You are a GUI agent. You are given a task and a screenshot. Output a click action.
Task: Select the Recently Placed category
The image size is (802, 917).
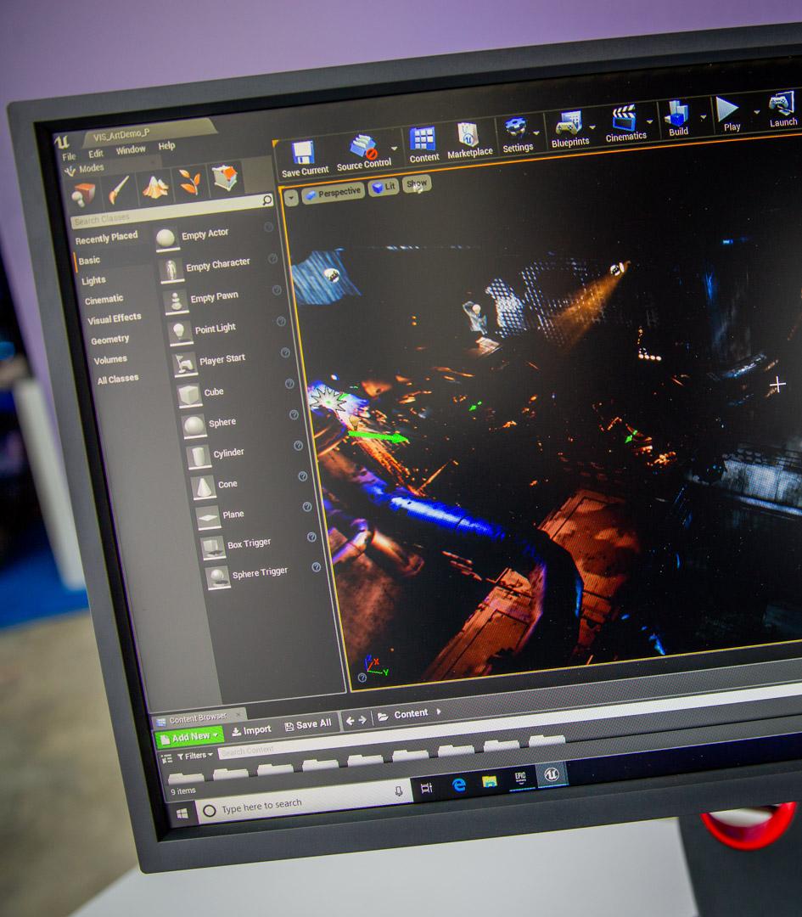[106, 238]
